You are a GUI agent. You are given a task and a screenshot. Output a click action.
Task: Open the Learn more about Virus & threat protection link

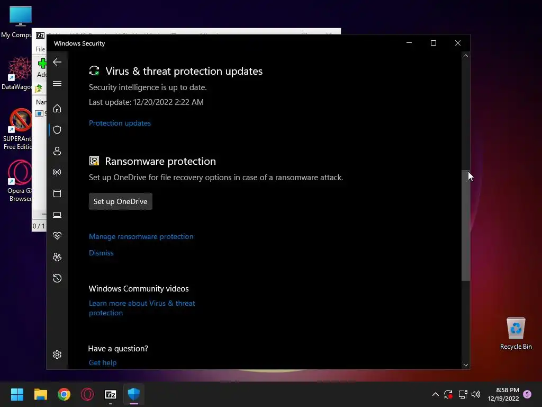pyautogui.click(x=142, y=308)
